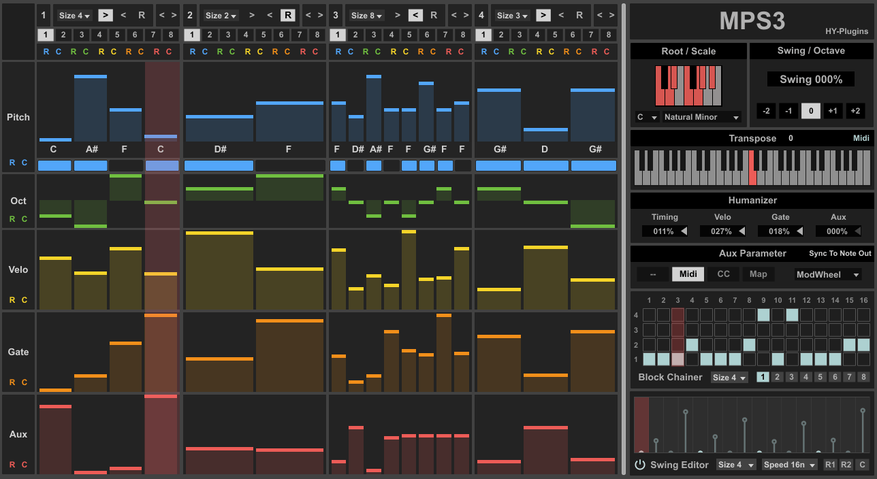Click the Velo humanizer arrow icon
This screenshot has height=479, width=877.
tap(742, 231)
